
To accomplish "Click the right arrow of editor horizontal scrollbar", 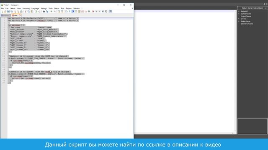I will coord(233,133).
